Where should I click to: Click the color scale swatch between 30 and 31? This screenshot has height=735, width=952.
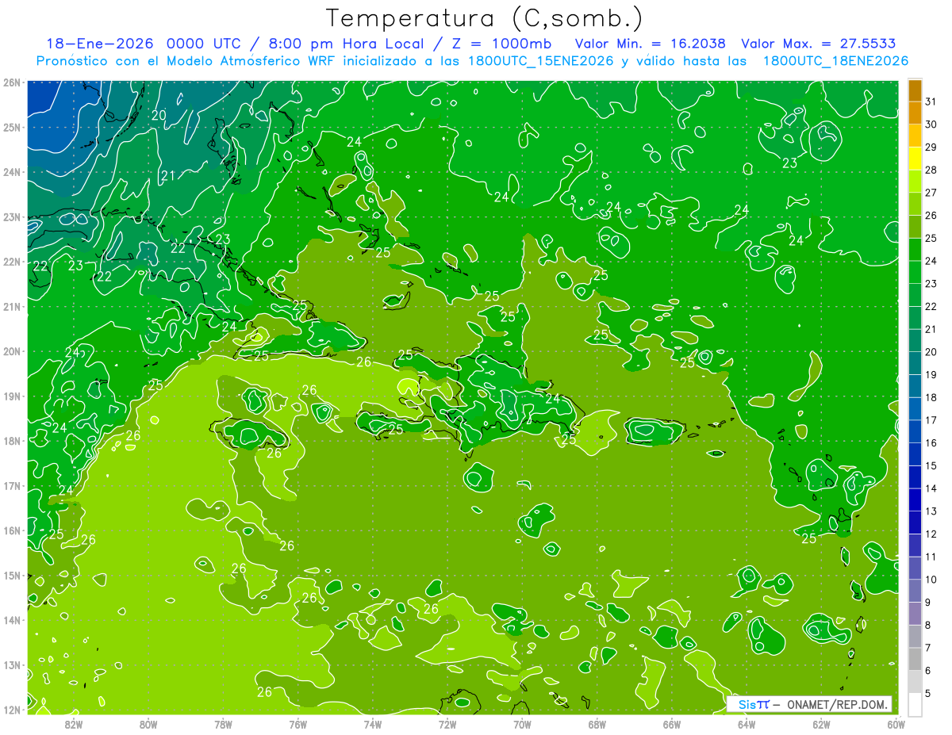click(915, 113)
